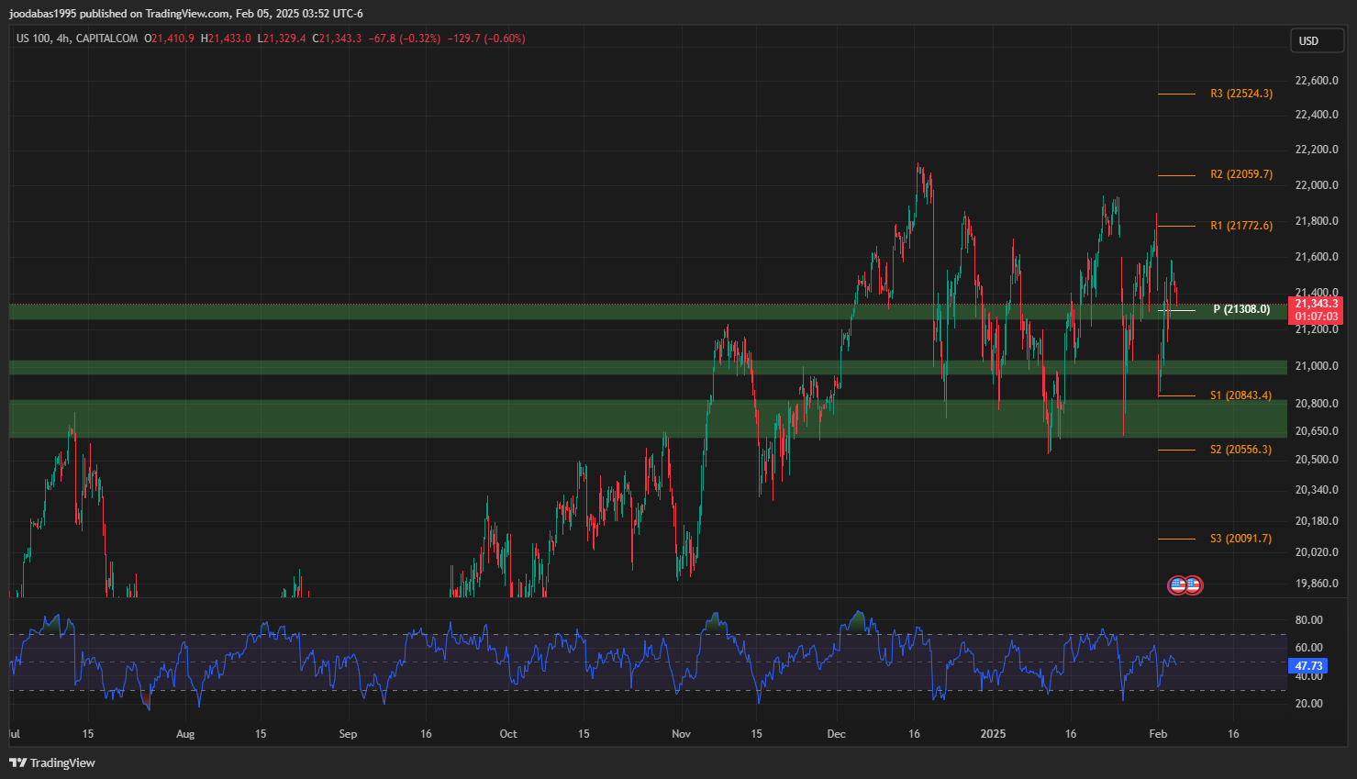
Task: Click the TradingView logo in the footer
Action: click(52, 762)
